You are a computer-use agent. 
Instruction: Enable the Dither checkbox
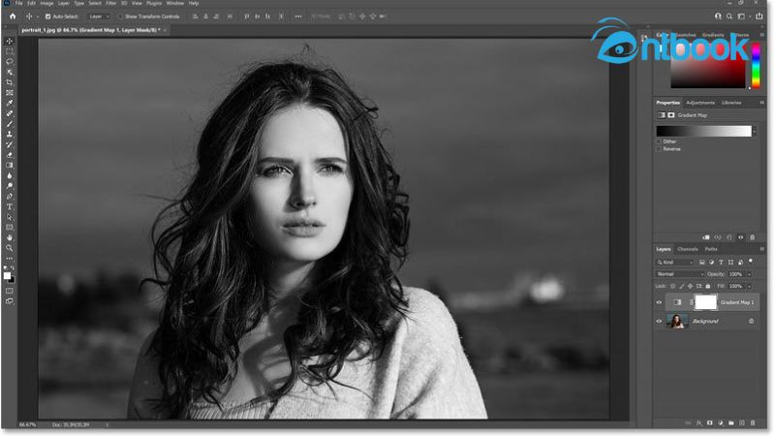(x=659, y=141)
